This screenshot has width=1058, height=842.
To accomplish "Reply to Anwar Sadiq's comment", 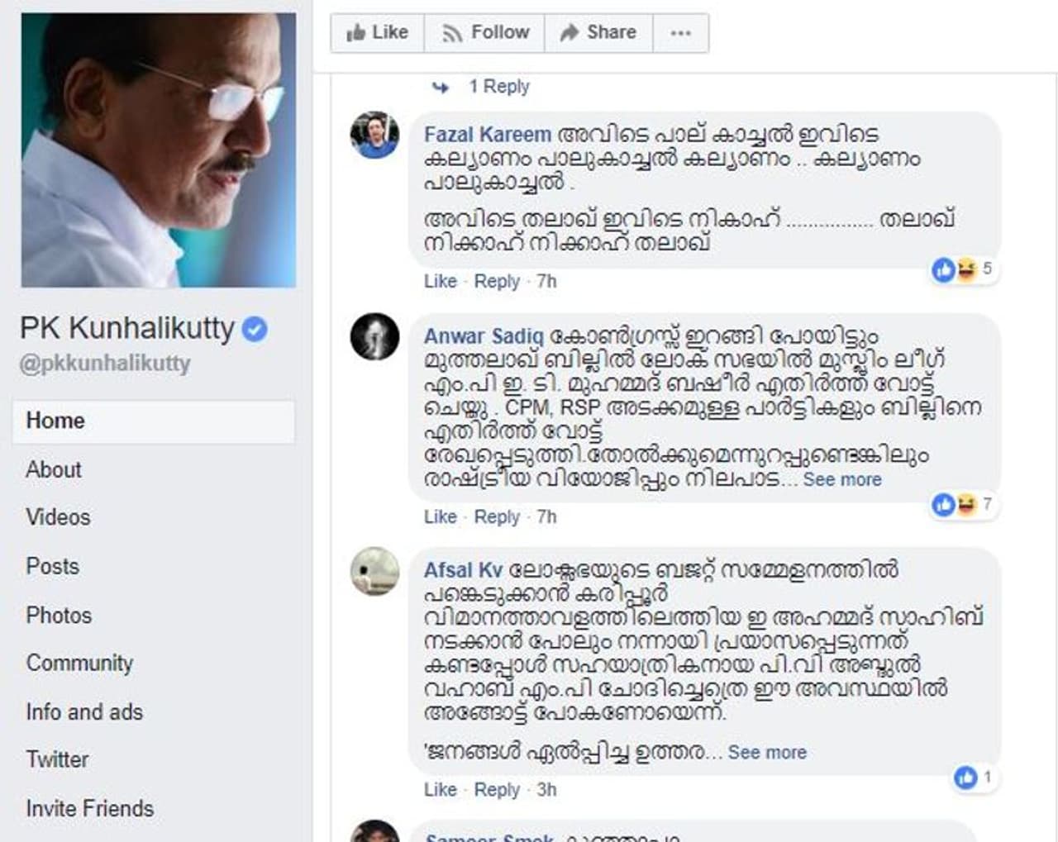I will (496, 517).
